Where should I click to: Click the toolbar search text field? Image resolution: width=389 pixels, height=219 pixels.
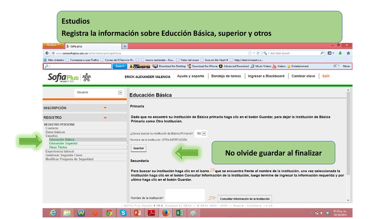[77, 66]
